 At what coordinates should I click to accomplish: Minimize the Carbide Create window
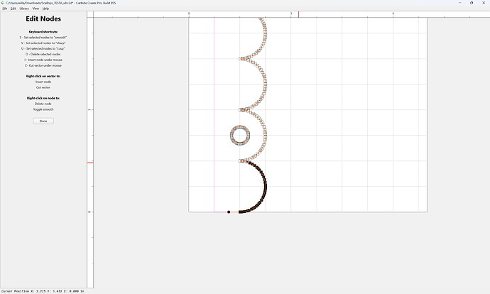pyautogui.click(x=459, y=3)
